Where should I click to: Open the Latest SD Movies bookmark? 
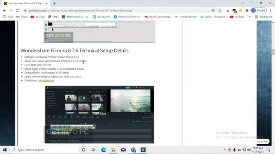point(214,17)
